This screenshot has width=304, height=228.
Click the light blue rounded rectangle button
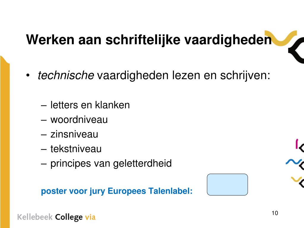coord(227,185)
